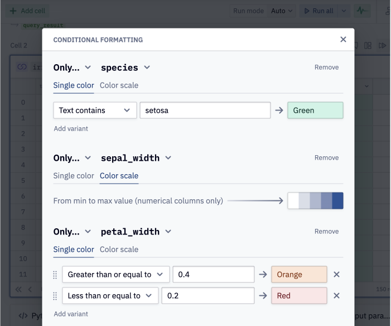The height and width of the screenshot is (326, 391).
Task: Click drag handle of the Orange variant
Action: pos(55,275)
